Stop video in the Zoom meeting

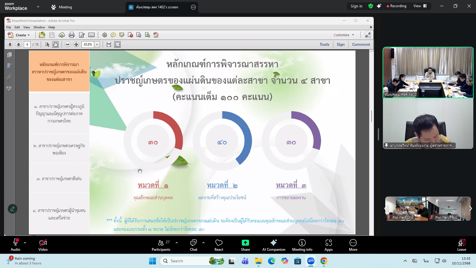pyautogui.click(x=43, y=245)
